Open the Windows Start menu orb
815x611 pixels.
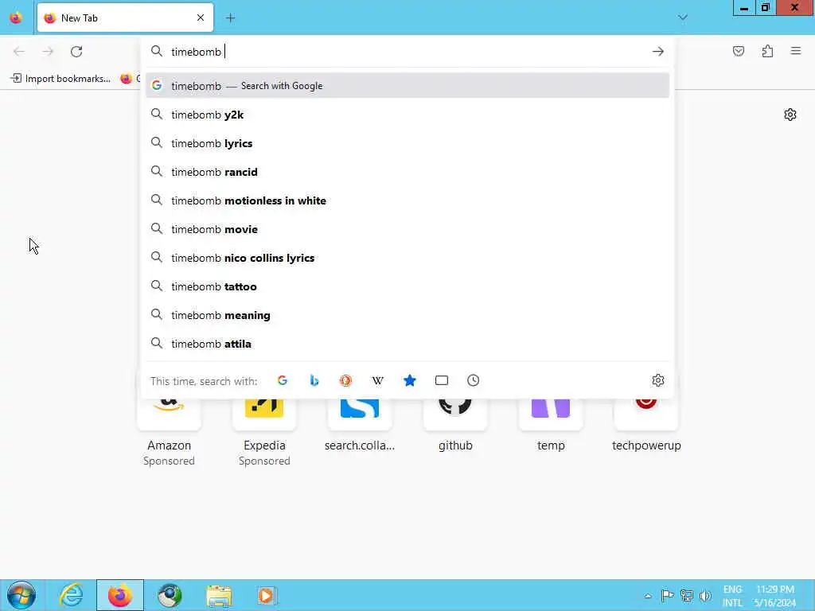coord(21,595)
